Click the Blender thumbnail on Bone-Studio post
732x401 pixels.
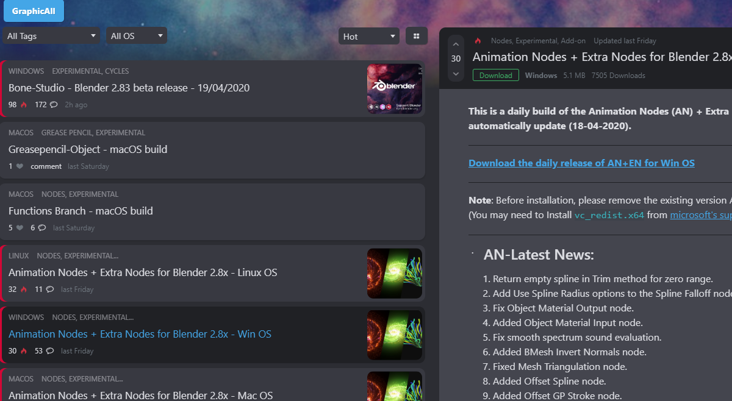pos(395,89)
